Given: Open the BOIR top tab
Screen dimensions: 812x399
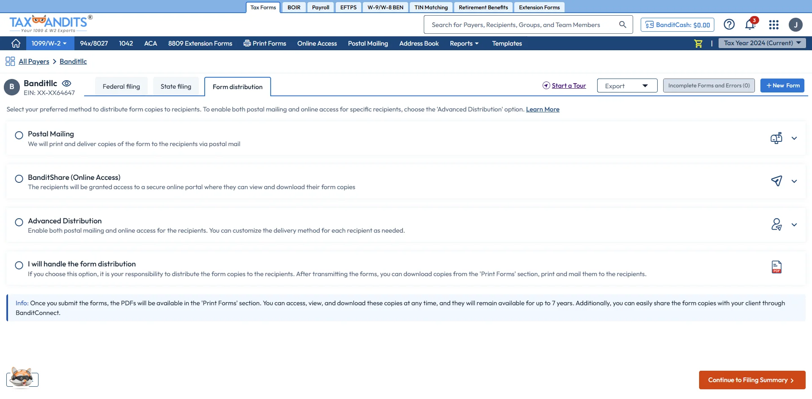Looking at the screenshot, I should pos(294,8).
